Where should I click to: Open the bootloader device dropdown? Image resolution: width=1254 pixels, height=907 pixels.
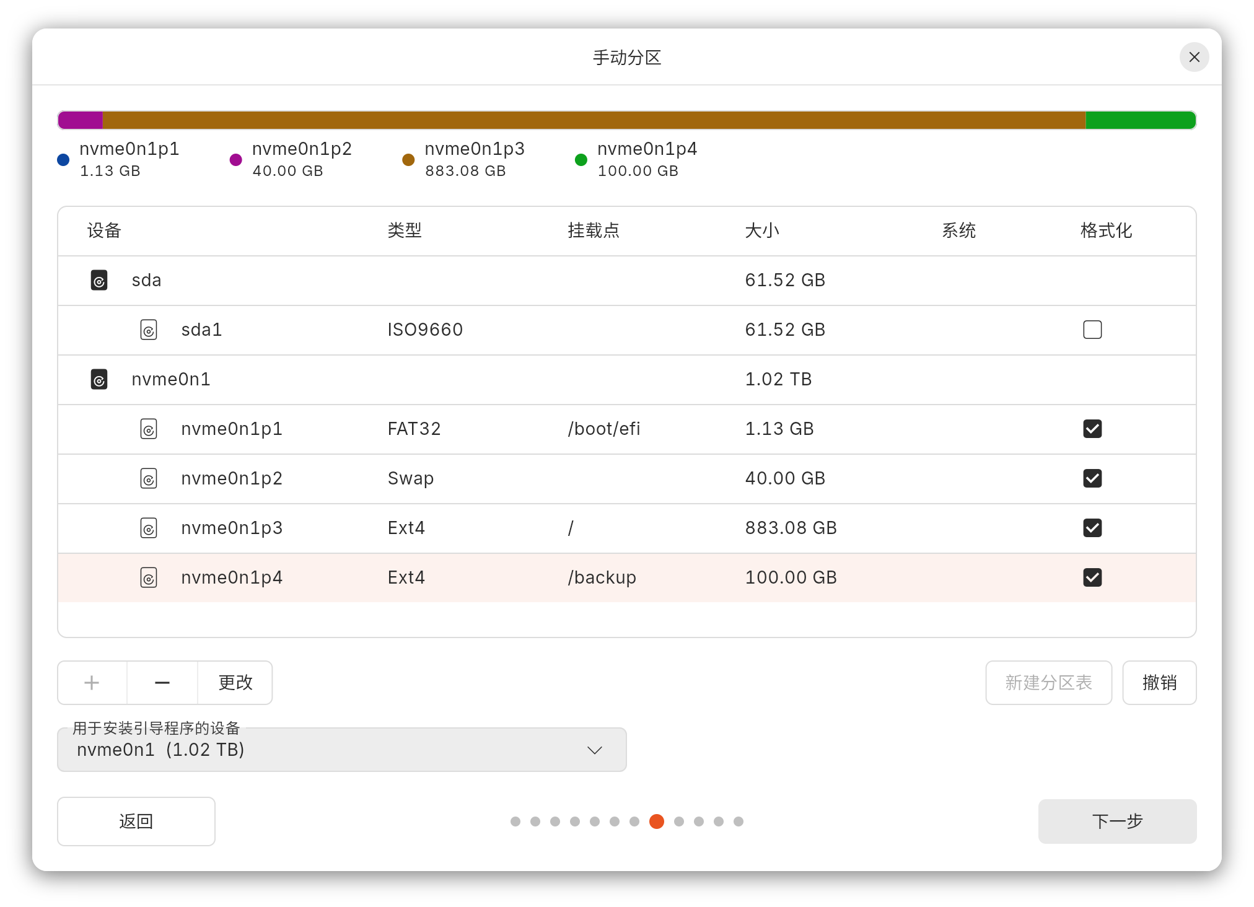(x=342, y=750)
